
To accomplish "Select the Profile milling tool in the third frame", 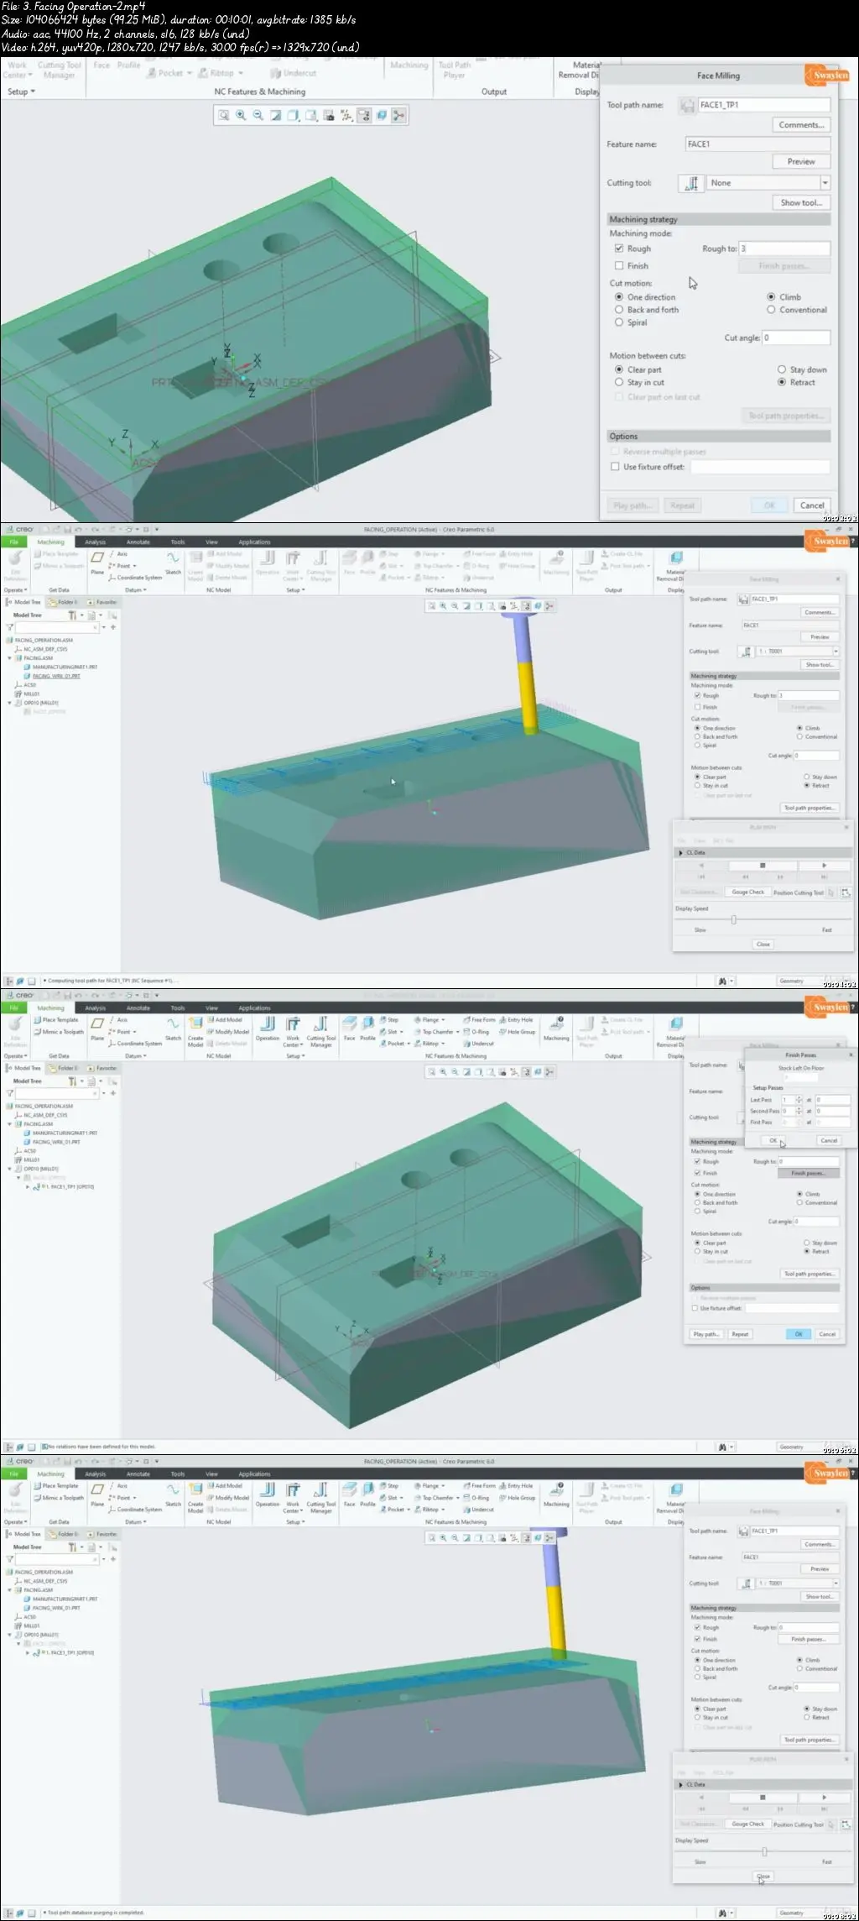I will click(367, 1029).
